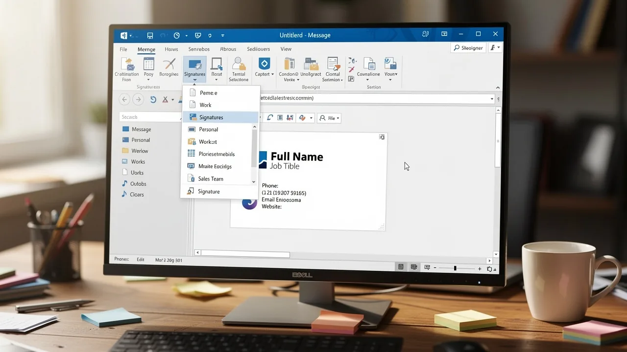Open the Ciomtal Sorimion dropdown

pyautogui.click(x=333, y=69)
